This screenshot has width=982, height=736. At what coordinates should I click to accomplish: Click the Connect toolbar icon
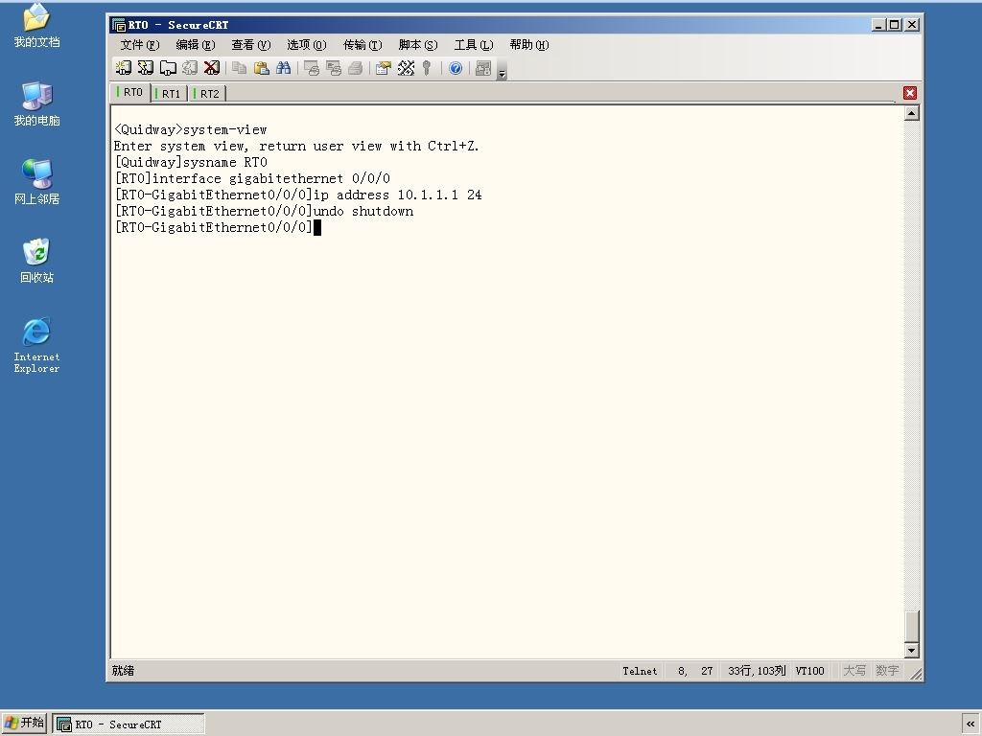click(124, 68)
